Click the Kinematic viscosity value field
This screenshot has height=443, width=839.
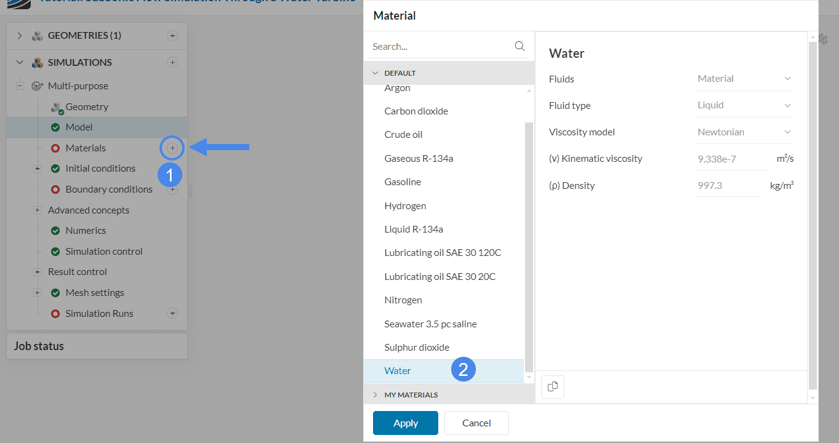(x=730, y=159)
